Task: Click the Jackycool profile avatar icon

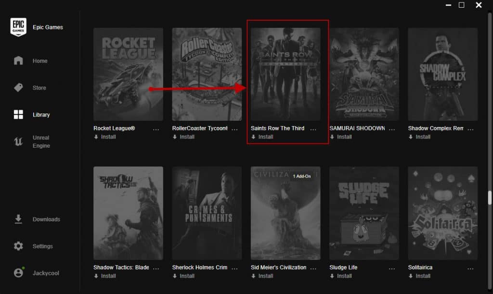Action: point(19,272)
